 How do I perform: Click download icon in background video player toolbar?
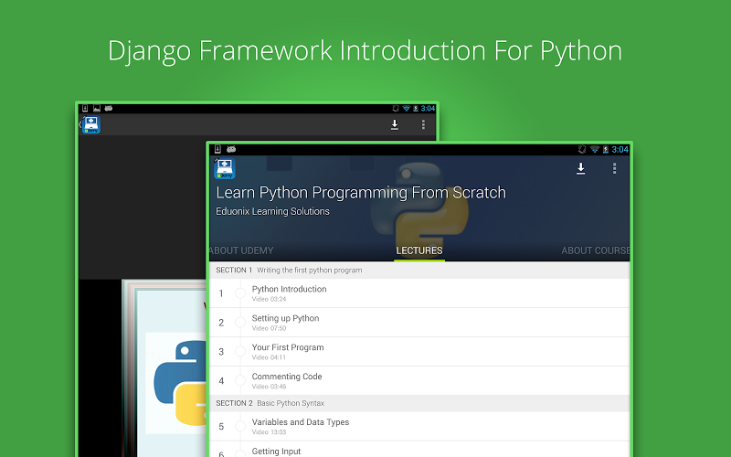click(395, 124)
